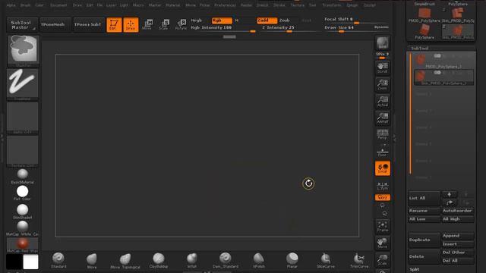This screenshot has width=486, height=273.
Task: Click the BPR render icon above SPix
Action: (383, 43)
